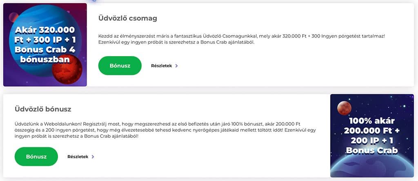Viewport: 418px width, 181px height.
Task: Select the "Üdvözlő bónusz" heading
Action: (x=43, y=109)
